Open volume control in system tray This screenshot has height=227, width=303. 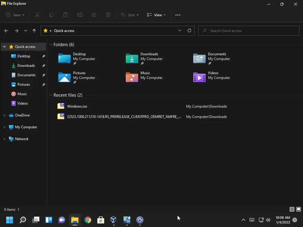268,220
